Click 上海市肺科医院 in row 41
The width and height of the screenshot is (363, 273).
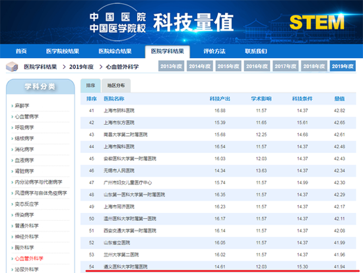pos(119,111)
